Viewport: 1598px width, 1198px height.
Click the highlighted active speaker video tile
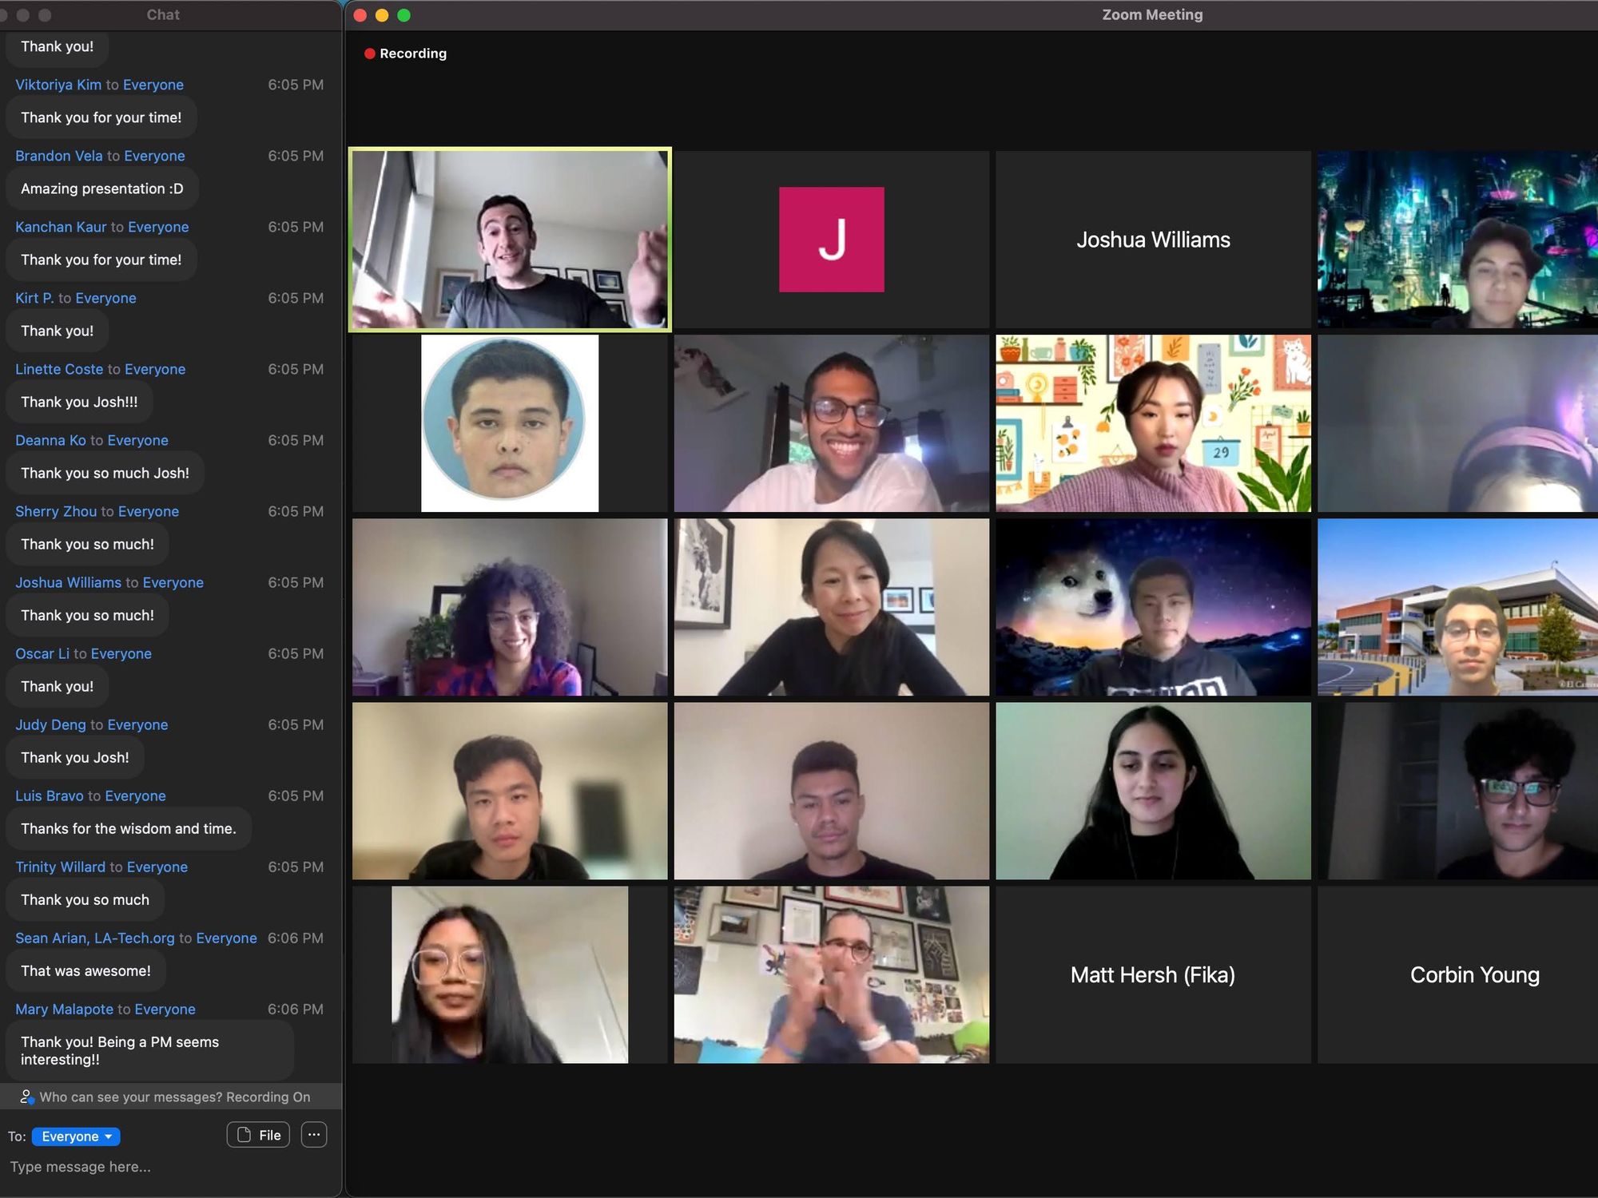[x=510, y=240]
